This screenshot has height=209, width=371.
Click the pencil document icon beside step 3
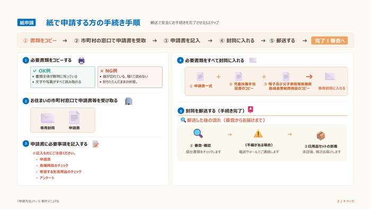click(95, 144)
